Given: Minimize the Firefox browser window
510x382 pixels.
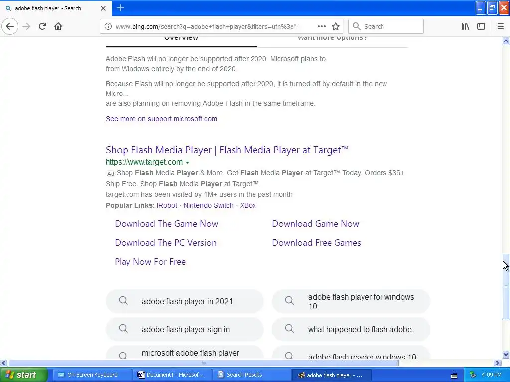Looking at the screenshot, I should pos(480,8).
